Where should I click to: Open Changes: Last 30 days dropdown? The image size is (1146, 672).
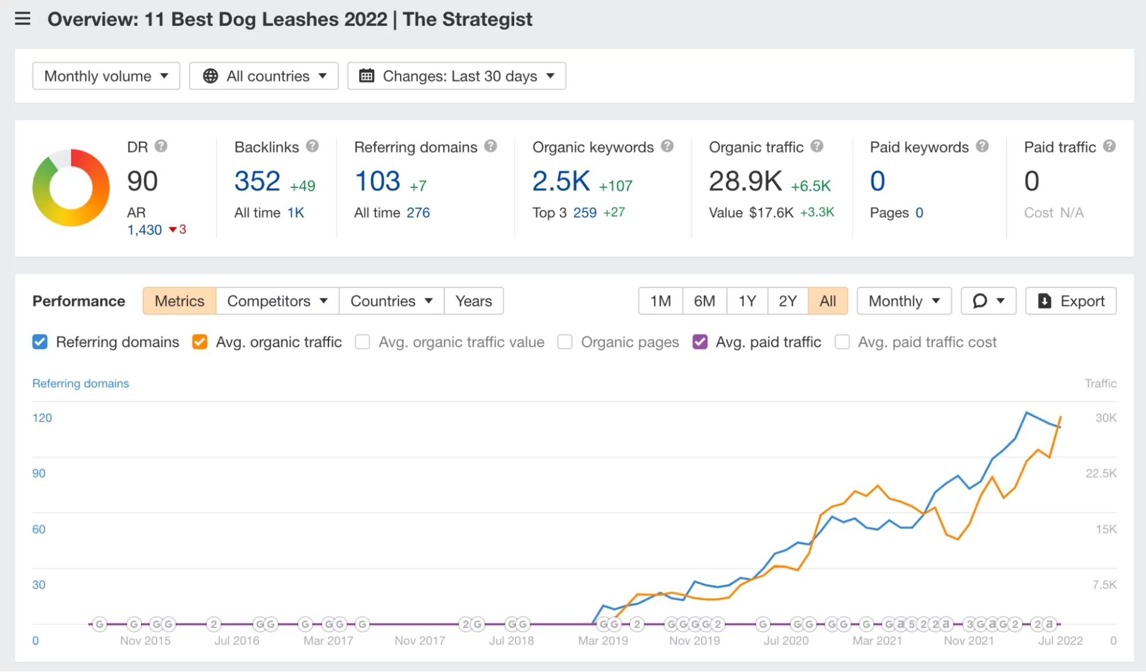(x=456, y=76)
